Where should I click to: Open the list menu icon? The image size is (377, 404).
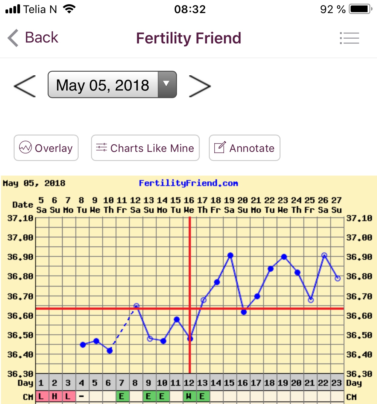tap(349, 38)
